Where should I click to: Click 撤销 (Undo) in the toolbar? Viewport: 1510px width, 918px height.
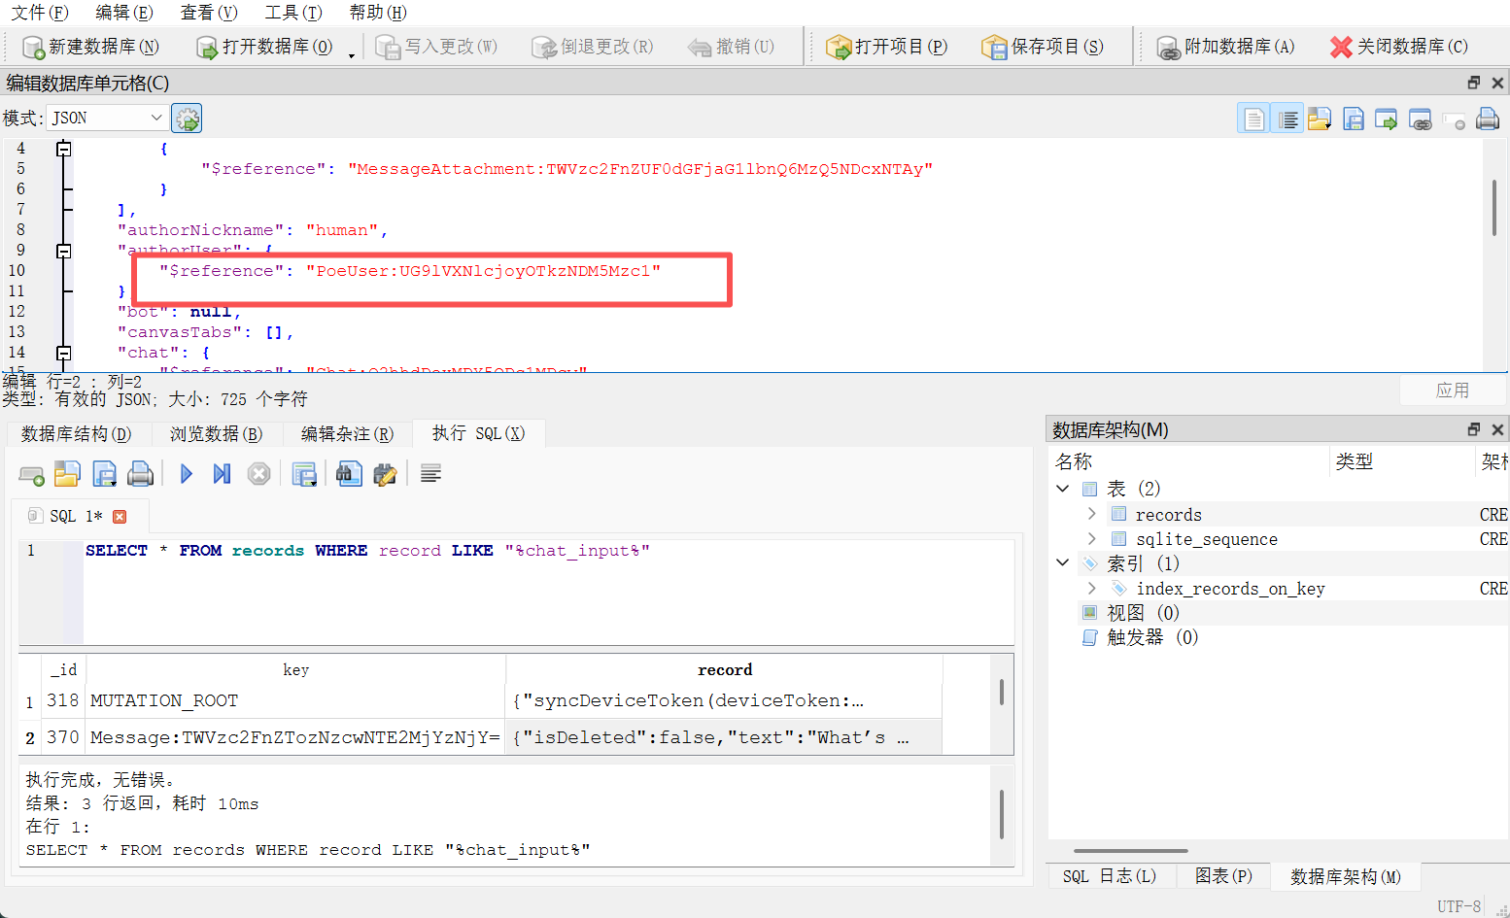click(731, 47)
